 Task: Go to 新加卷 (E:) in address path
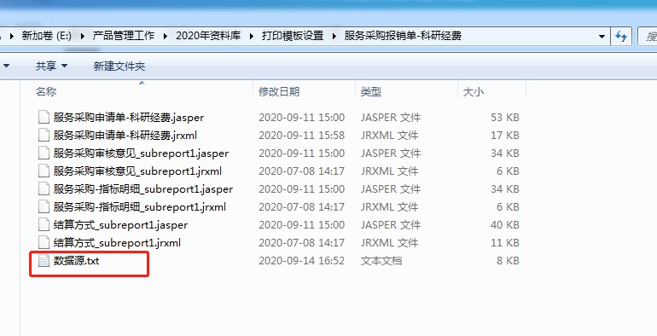click(x=47, y=36)
